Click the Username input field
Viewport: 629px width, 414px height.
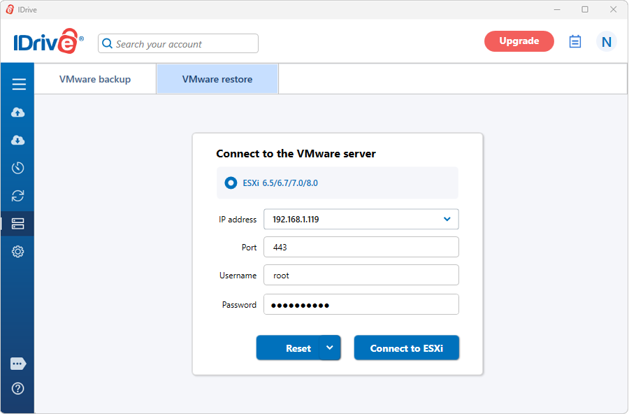361,275
